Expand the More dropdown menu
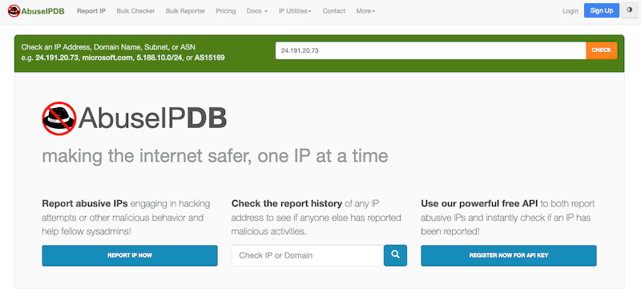 365,11
